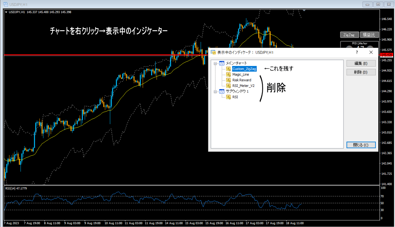Image resolution: width=395 pixels, height=227 pixels.
Task: Select Magic_Line in the indicator list
Action: pyautogui.click(x=241, y=74)
